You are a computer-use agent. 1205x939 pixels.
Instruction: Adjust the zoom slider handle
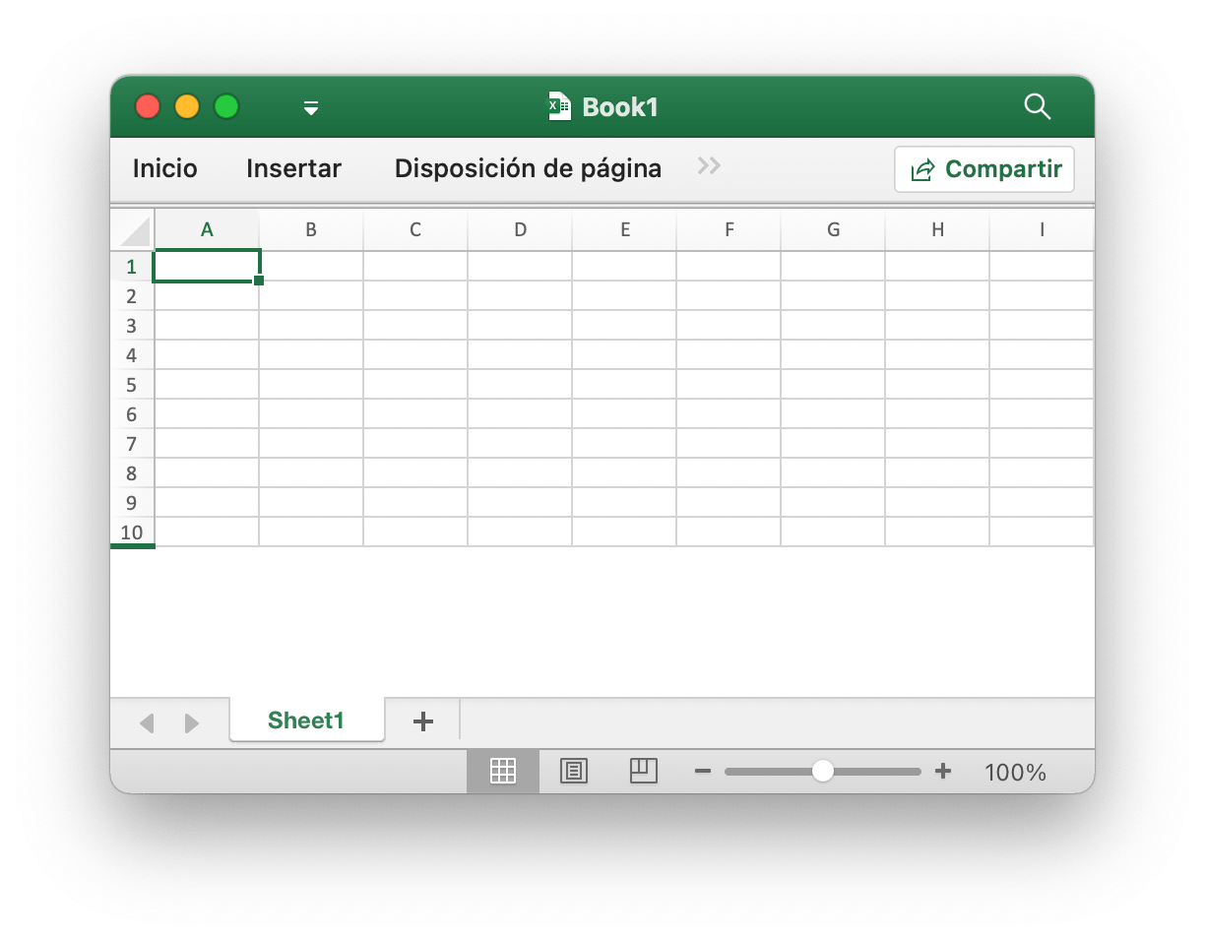[823, 772]
